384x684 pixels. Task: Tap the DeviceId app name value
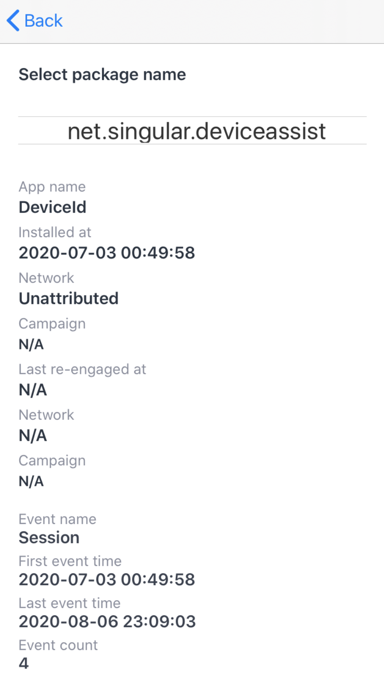(x=52, y=207)
